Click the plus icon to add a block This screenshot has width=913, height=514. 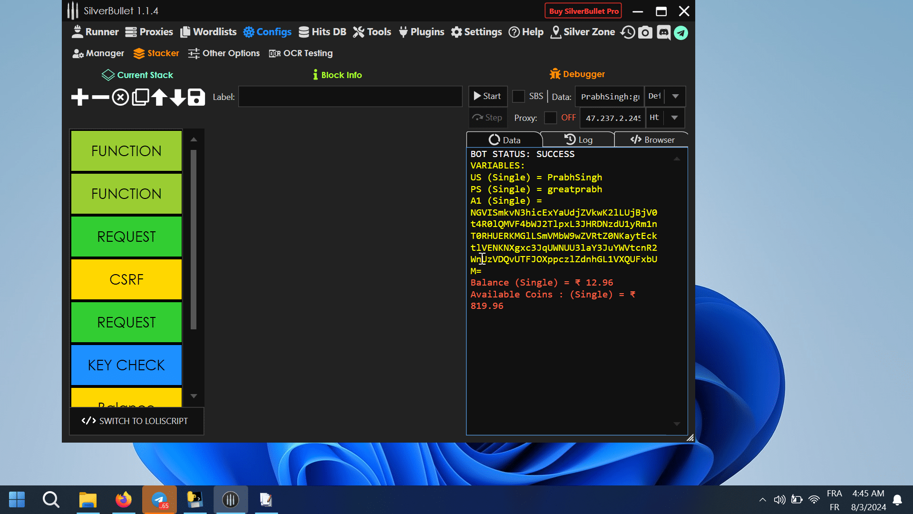pos(80,97)
